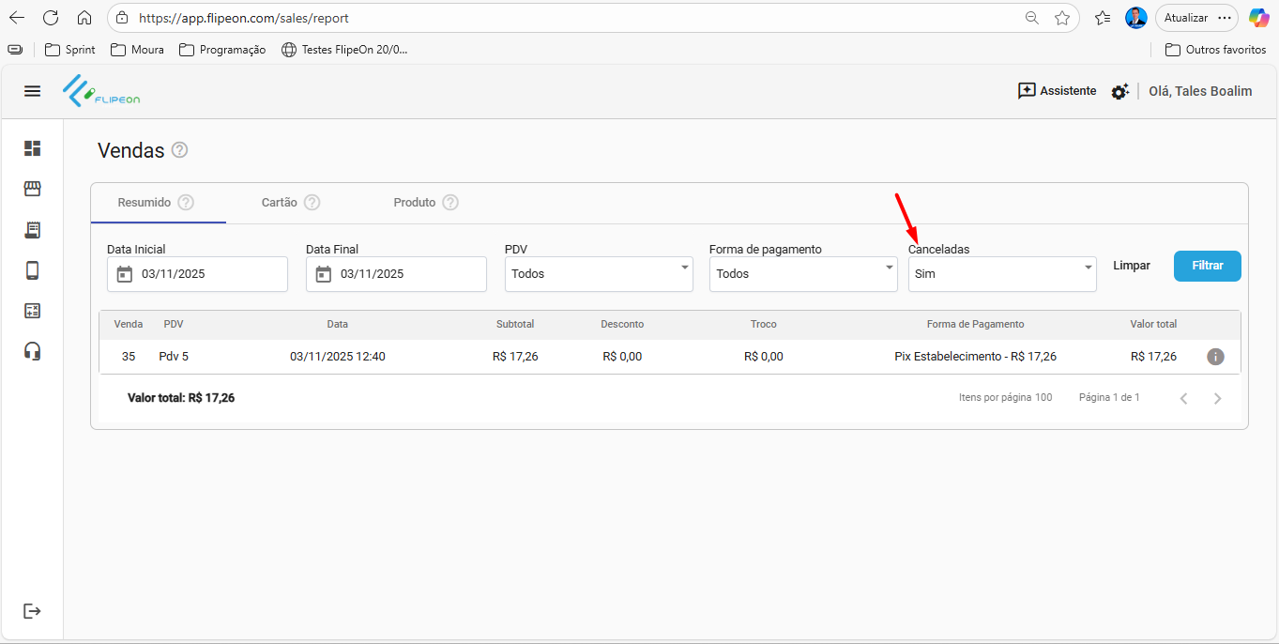Viewport: 1279px width, 644px height.
Task: Select the mobile device sidebar icon
Action: [33, 271]
